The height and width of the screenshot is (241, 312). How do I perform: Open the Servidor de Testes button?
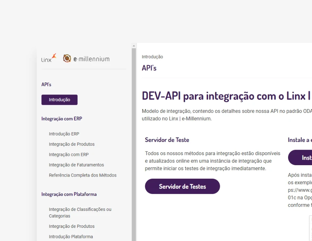point(182,186)
